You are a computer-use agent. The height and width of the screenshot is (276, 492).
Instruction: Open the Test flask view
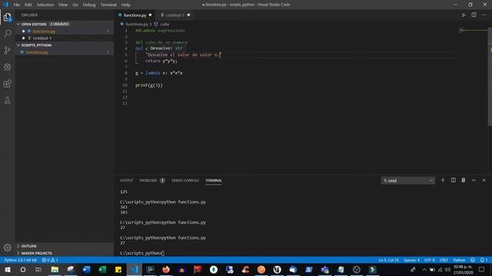7,100
